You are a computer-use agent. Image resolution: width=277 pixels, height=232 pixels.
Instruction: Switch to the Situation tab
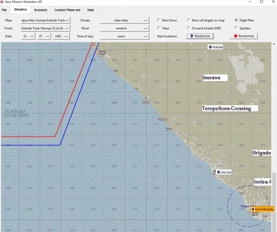pyautogui.click(x=20, y=10)
